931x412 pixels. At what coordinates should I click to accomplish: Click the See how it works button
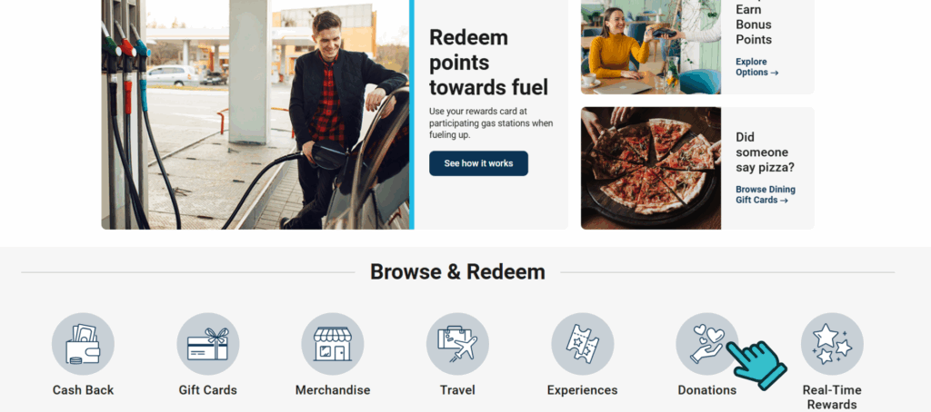(x=478, y=163)
